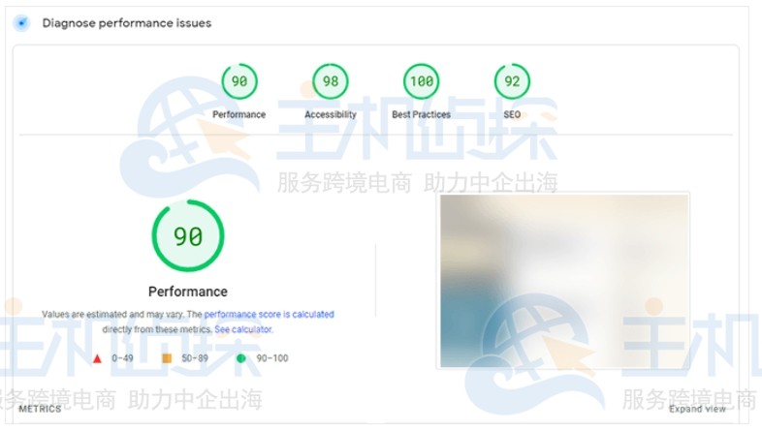Click the '0–49' legend text
Viewport: 762px width, 431px height.
tap(122, 358)
